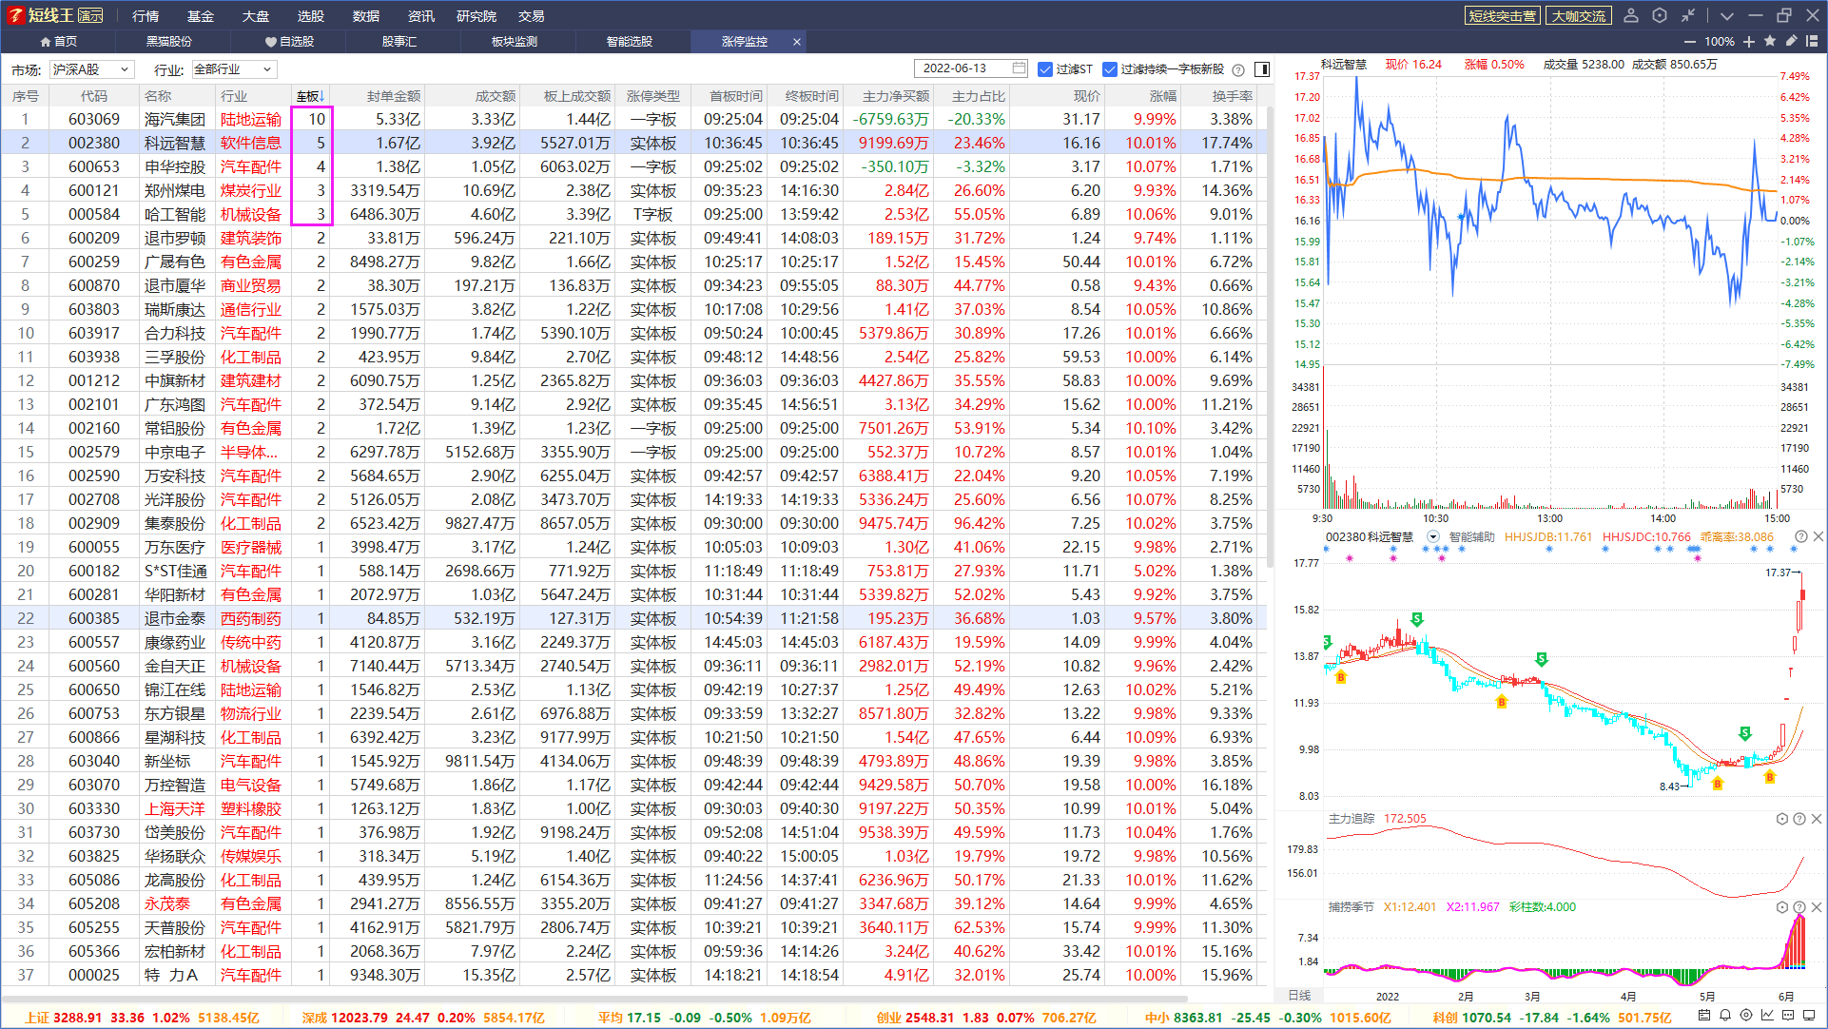Close the 涨停监控 tab
This screenshot has width=1828, height=1029.
click(x=797, y=42)
